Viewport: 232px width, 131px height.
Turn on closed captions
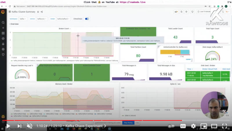pyautogui.click(x=183, y=126)
